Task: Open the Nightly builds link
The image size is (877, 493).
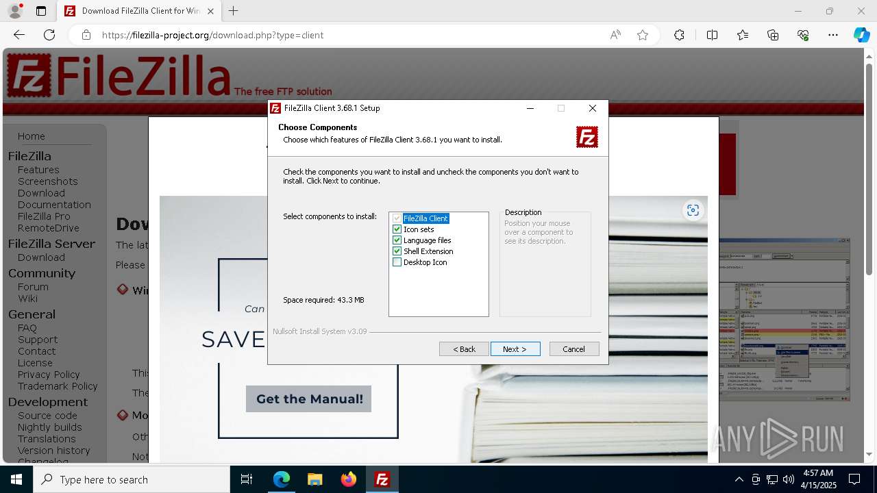Action: 50,427
